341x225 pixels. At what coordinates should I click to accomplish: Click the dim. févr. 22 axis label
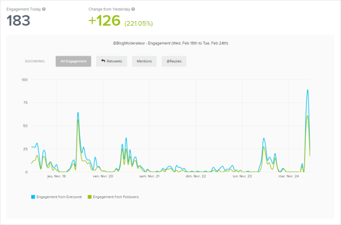click(x=196, y=176)
